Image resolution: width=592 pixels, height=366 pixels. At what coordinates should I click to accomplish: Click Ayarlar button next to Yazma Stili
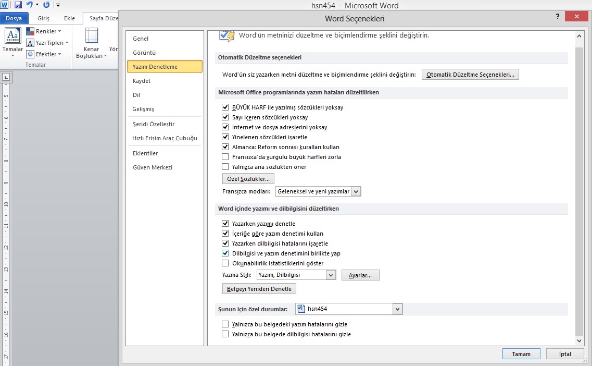(360, 275)
